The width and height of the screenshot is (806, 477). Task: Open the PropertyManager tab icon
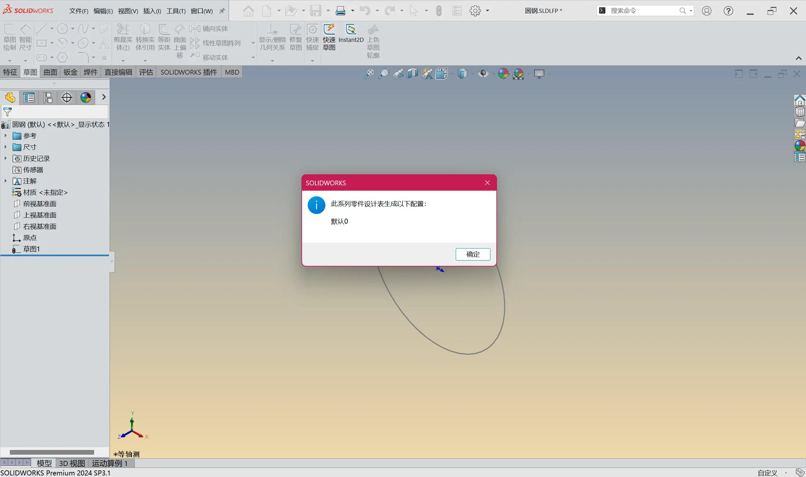(29, 98)
